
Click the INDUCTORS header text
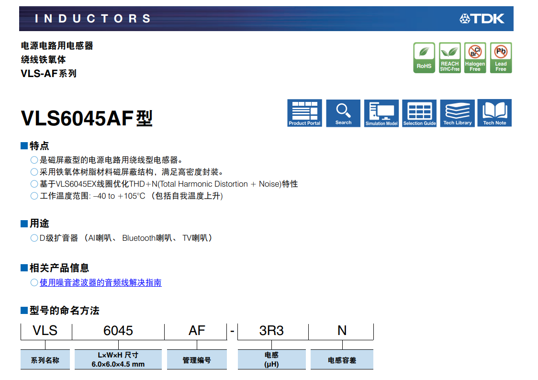pyautogui.click(x=93, y=19)
